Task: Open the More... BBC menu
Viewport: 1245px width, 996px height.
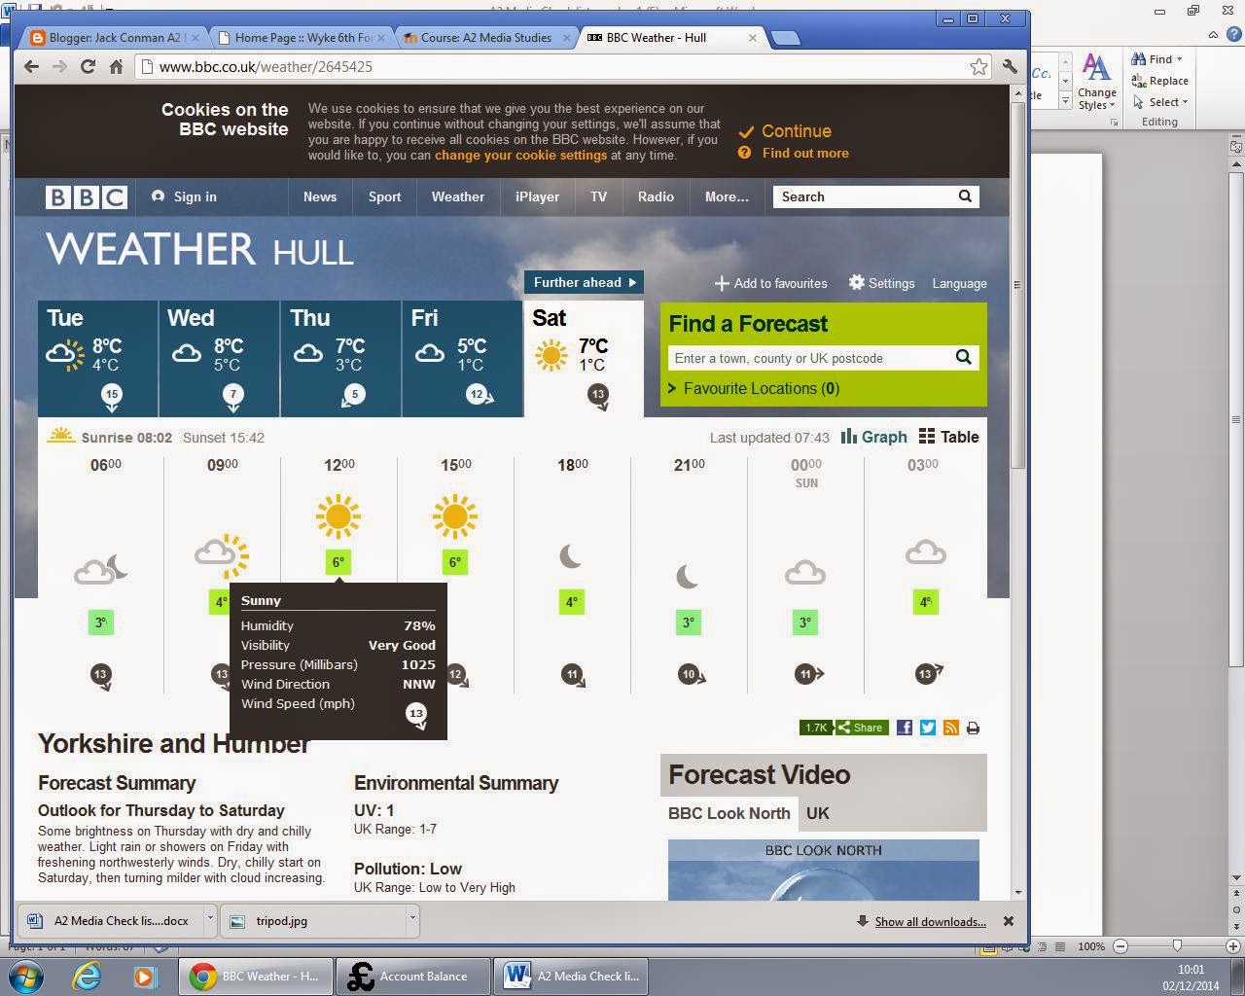Action: (727, 196)
